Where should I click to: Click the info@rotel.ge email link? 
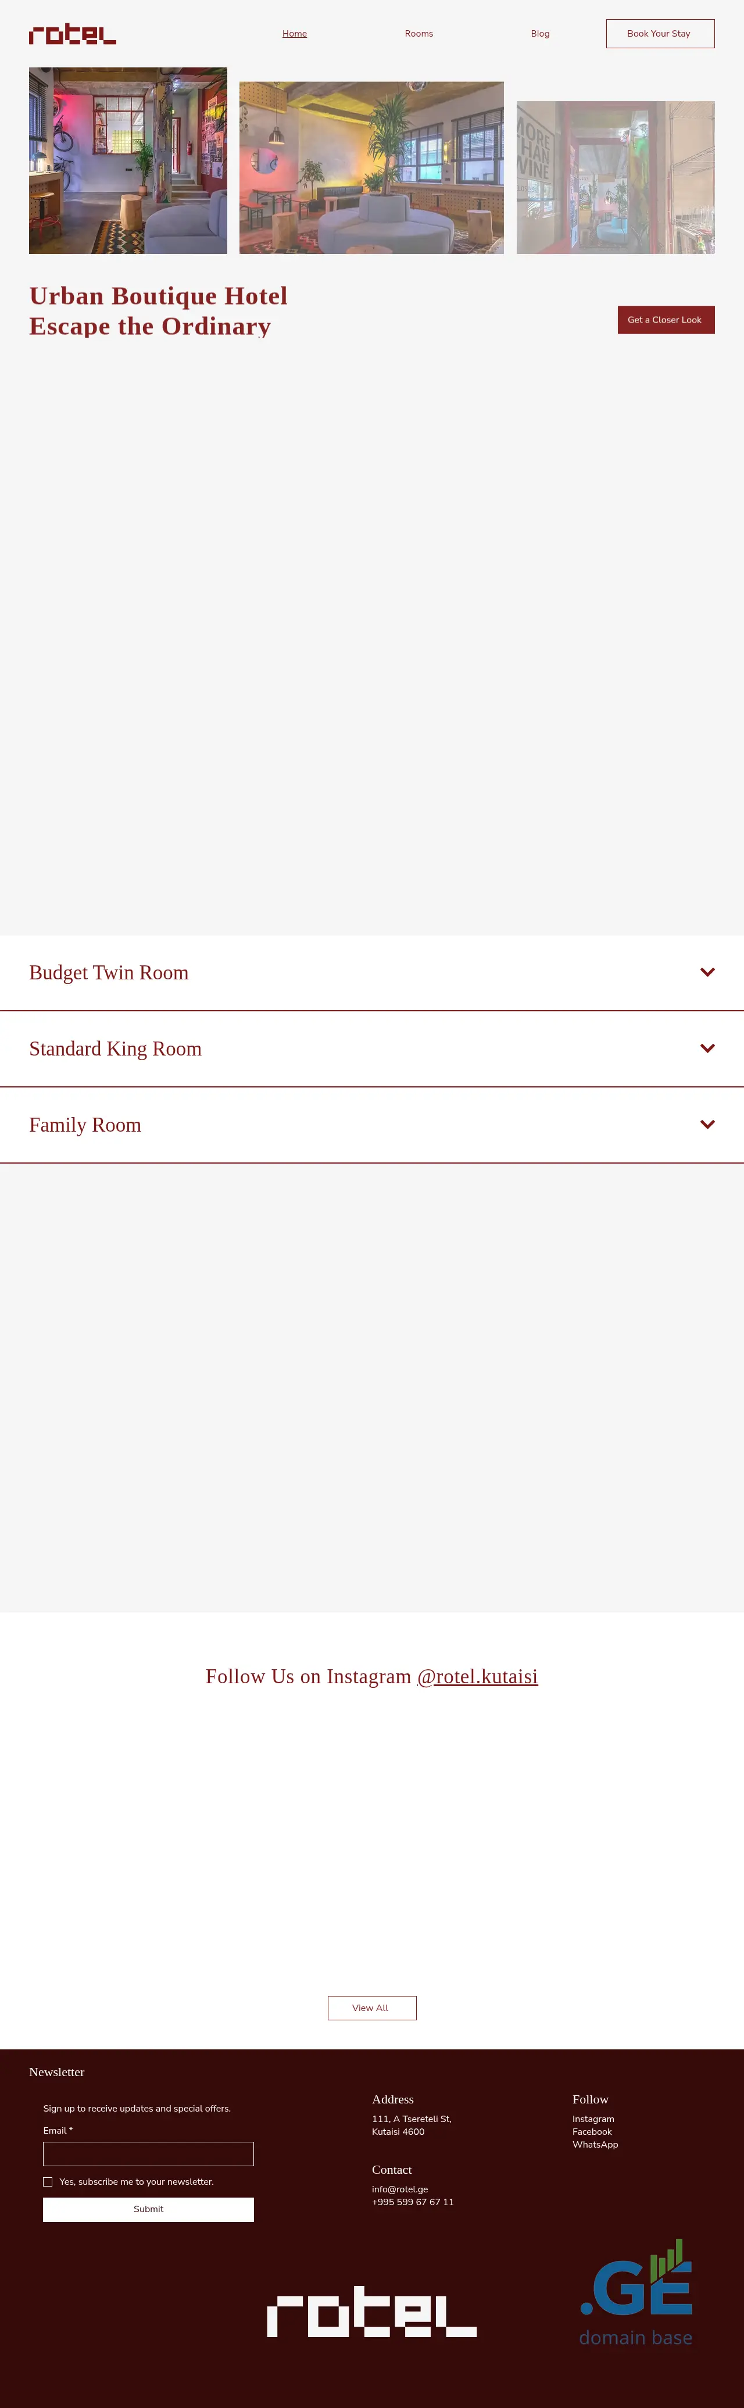(399, 2189)
